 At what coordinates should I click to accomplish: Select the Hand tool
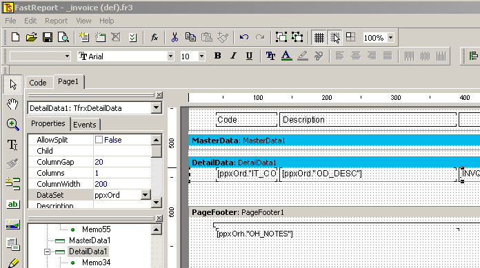[x=12, y=104]
